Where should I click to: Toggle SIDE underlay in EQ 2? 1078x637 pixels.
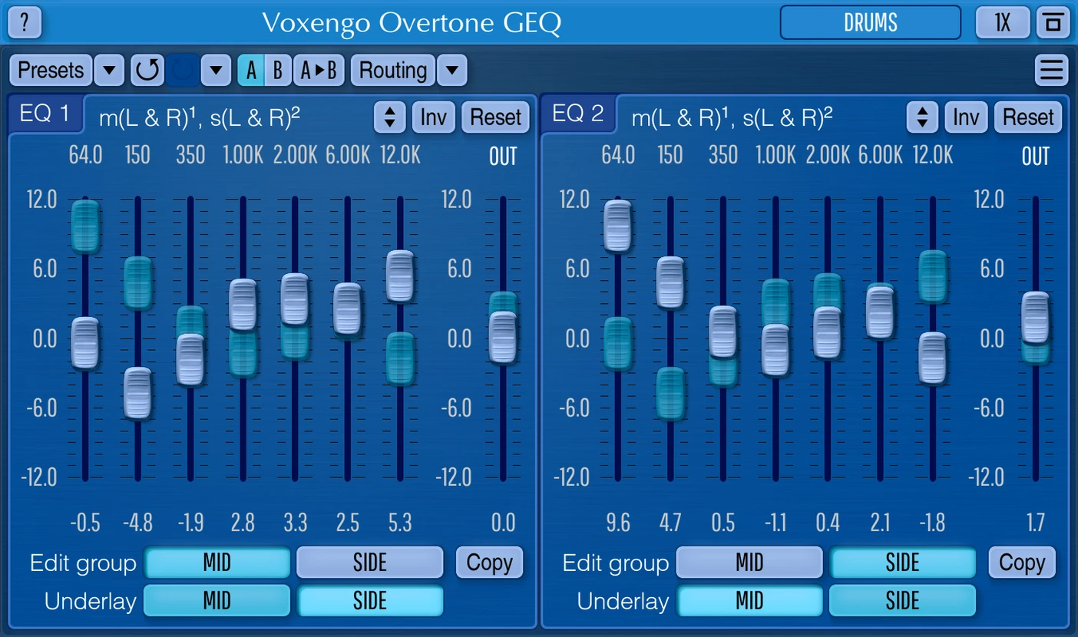tap(902, 600)
